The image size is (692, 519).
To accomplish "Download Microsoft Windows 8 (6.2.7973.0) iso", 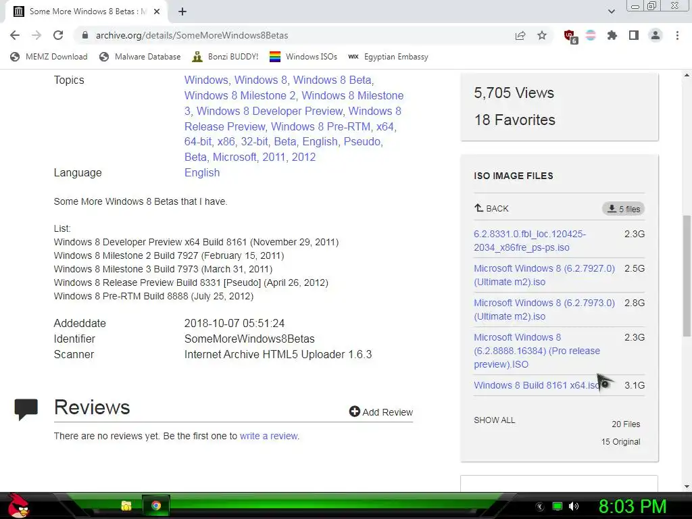I will click(x=544, y=310).
